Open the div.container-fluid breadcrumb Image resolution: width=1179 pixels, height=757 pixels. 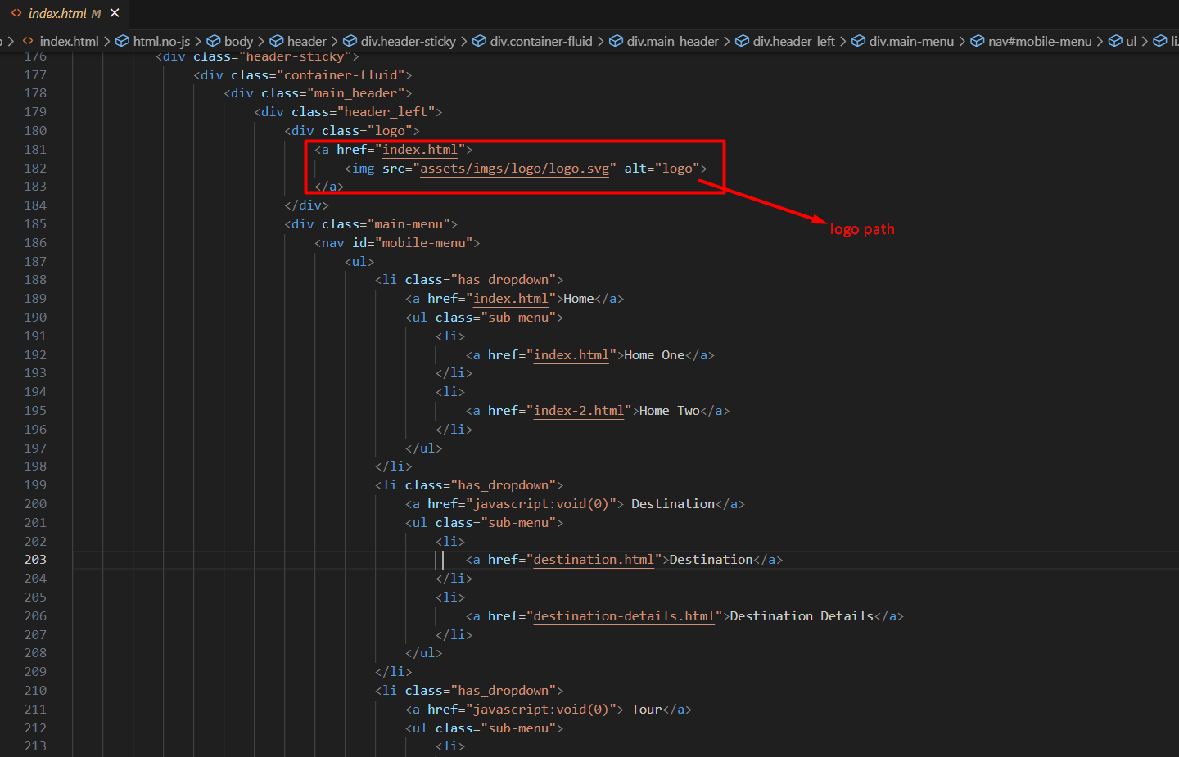(x=541, y=41)
